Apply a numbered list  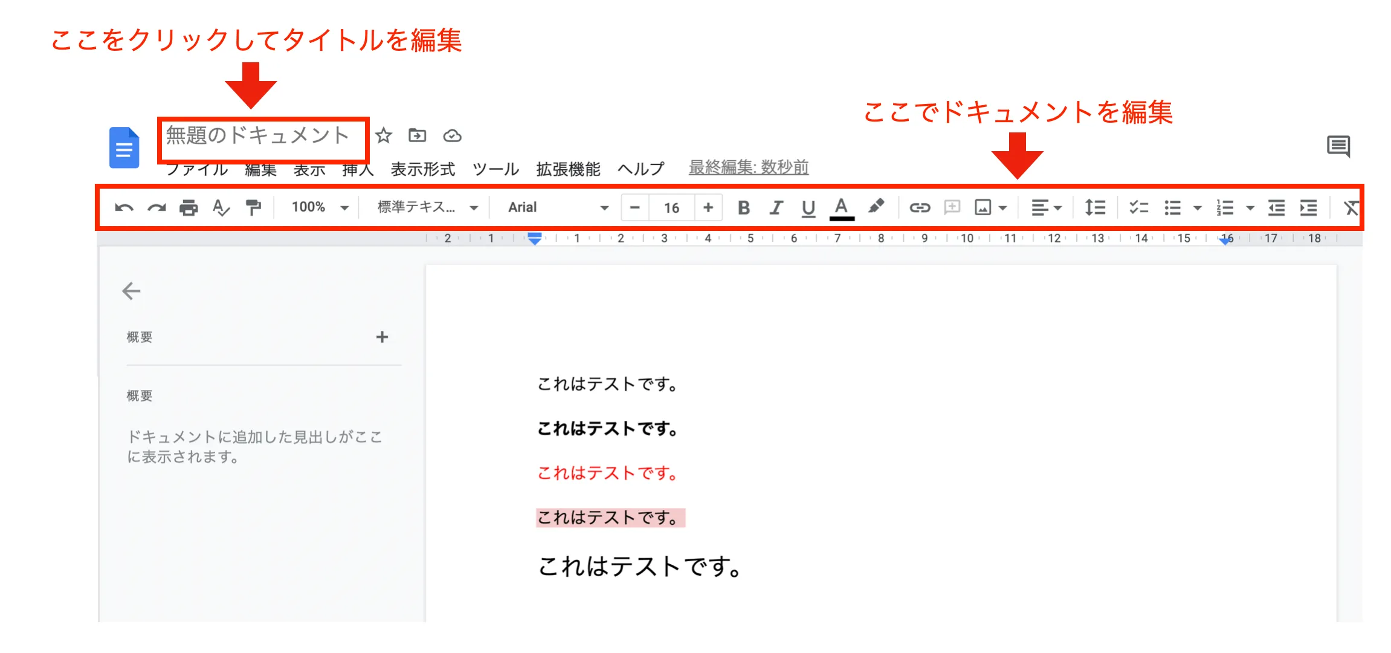tap(1225, 208)
